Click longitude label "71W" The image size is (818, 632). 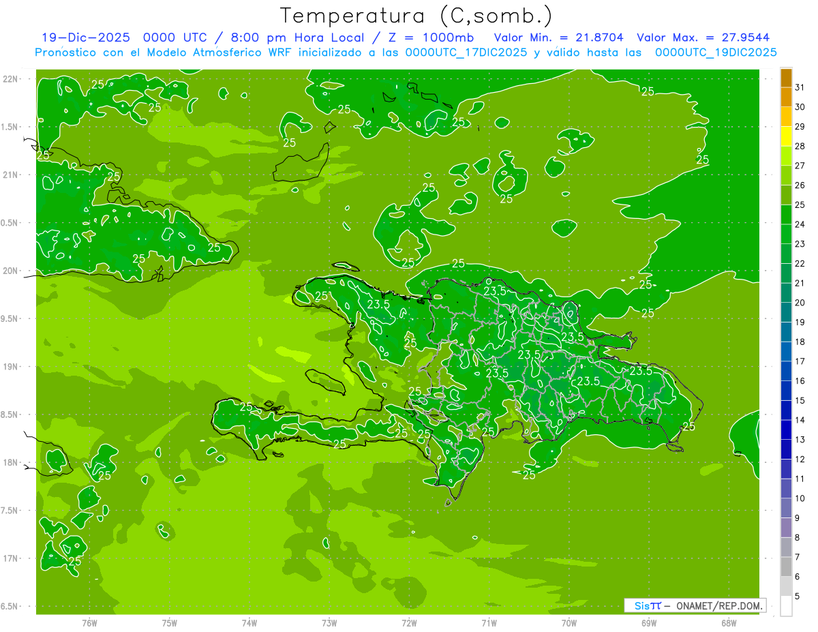(x=489, y=622)
